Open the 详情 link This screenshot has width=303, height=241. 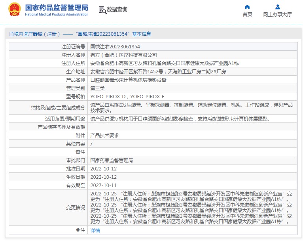[x=95, y=231]
